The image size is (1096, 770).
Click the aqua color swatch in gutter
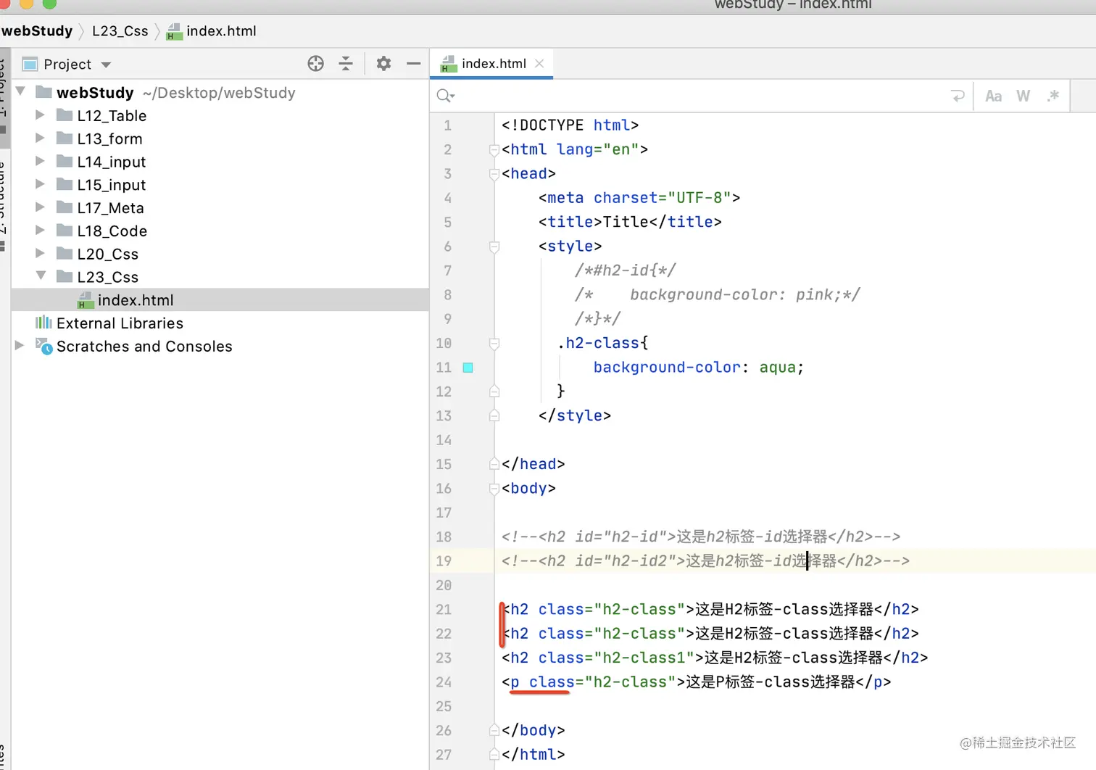468,368
